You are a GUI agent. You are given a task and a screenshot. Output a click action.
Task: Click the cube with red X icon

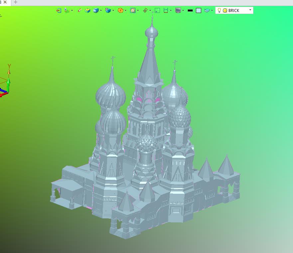click(x=108, y=10)
